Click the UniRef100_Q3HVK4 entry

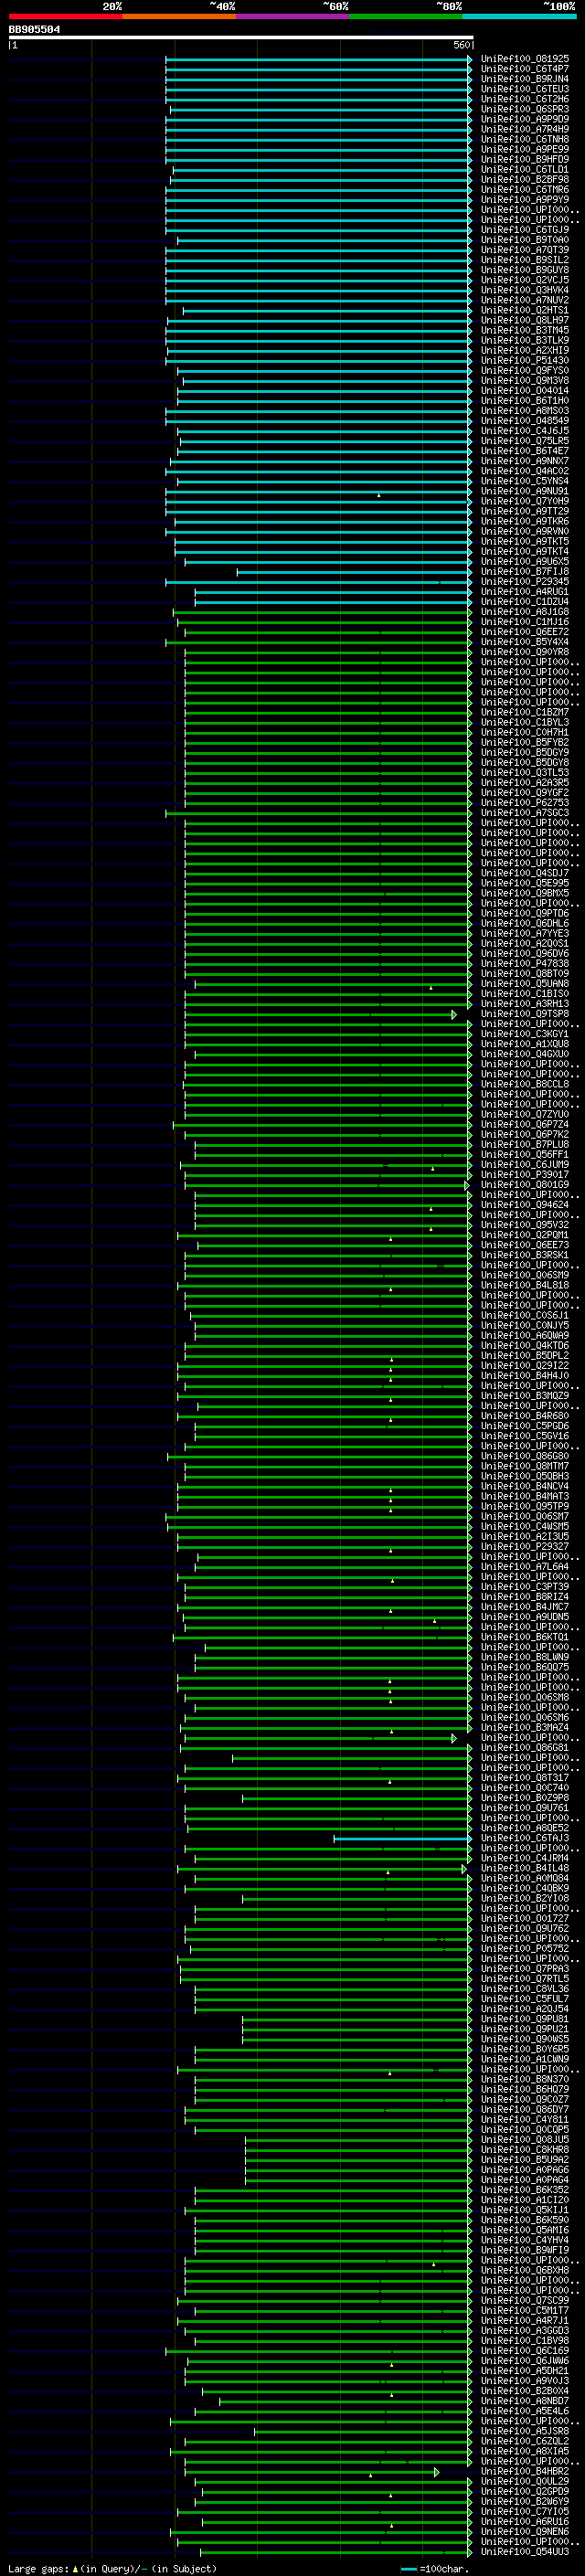(x=525, y=290)
